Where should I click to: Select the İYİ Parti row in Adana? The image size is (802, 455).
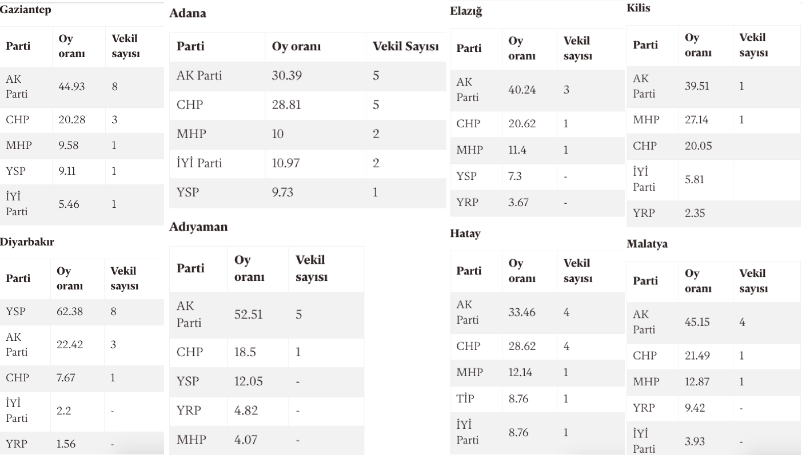pyautogui.click(x=308, y=164)
